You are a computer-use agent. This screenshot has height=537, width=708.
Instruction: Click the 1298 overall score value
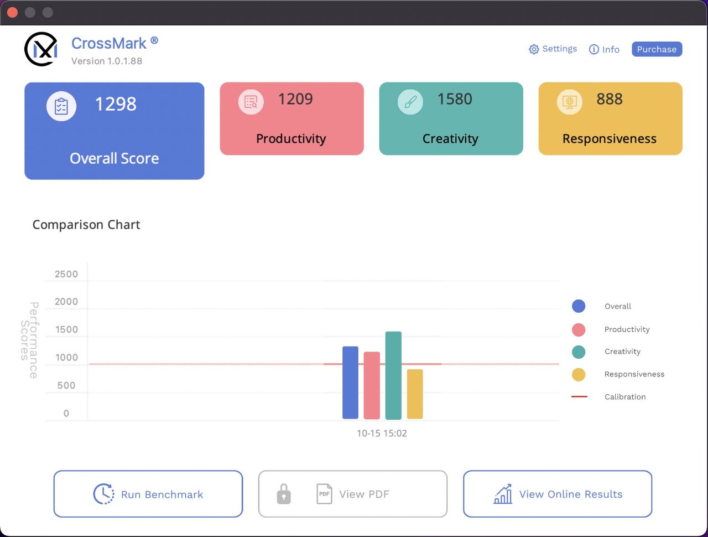tap(116, 104)
